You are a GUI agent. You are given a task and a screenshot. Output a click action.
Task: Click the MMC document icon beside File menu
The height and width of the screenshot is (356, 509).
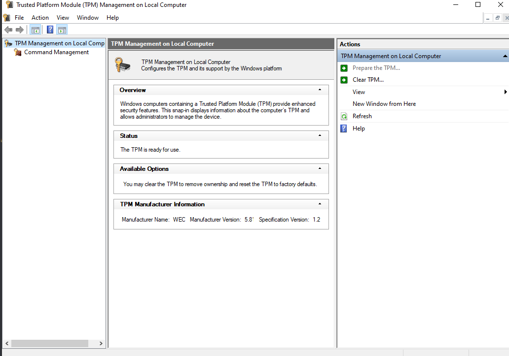point(6,18)
